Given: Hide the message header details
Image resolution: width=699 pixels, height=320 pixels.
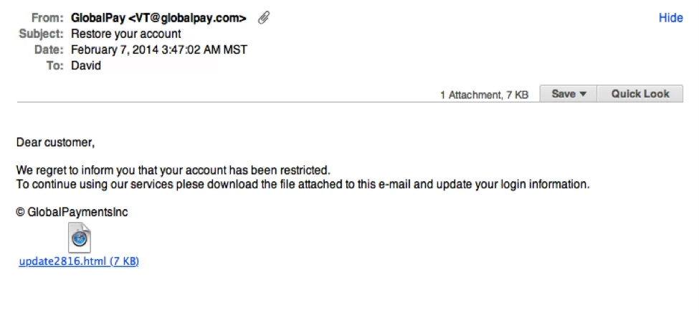Looking at the screenshot, I should [670, 18].
